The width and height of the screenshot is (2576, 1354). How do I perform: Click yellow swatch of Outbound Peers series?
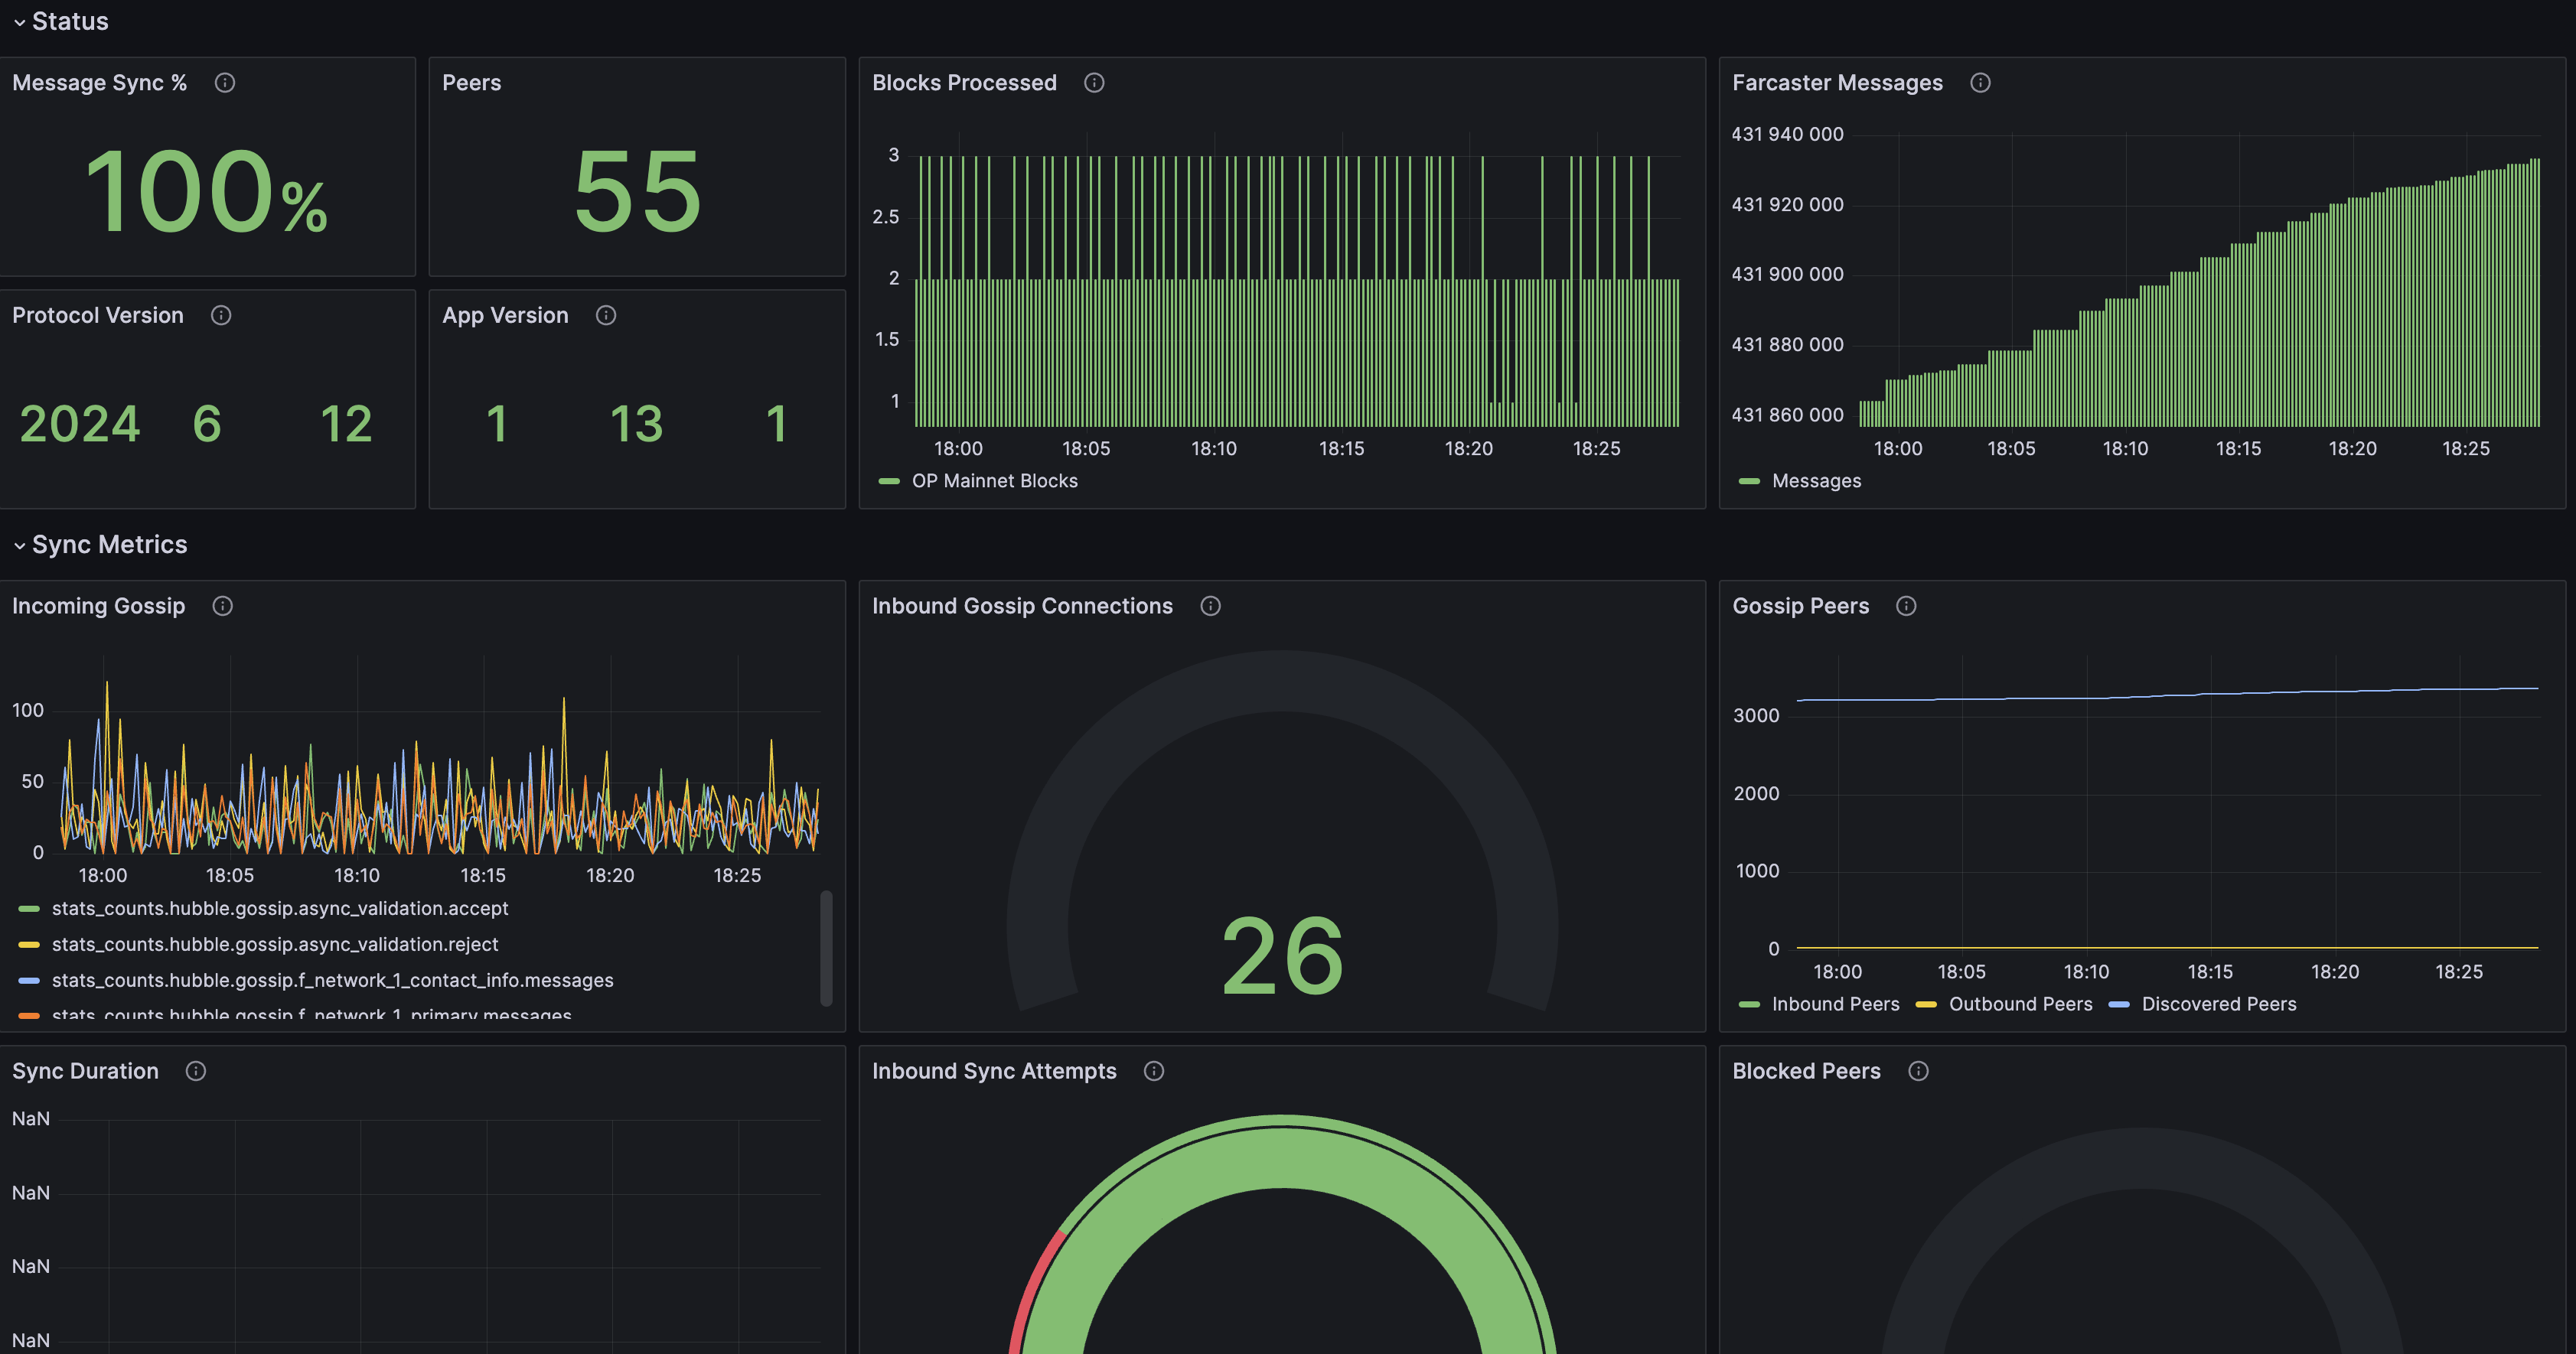tap(1926, 1005)
